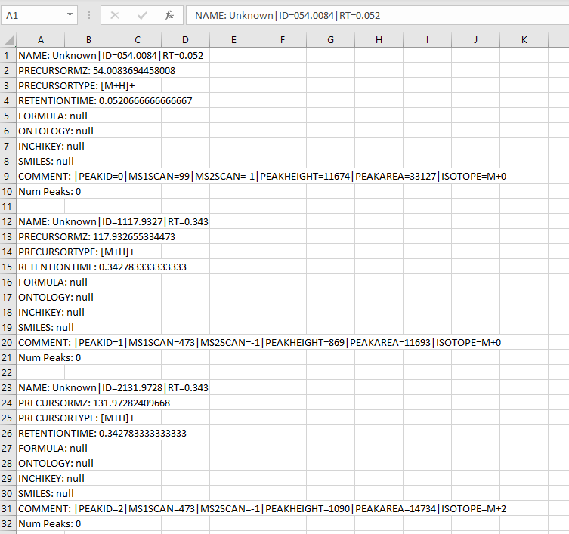569x534 pixels.
Task: Click cell with PRECURSORMZ: 54.0083694458008
Action: (40, 70)
